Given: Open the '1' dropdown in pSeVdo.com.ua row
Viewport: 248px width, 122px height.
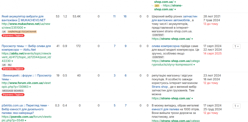Looking at the screenshot, I should 236,106.
